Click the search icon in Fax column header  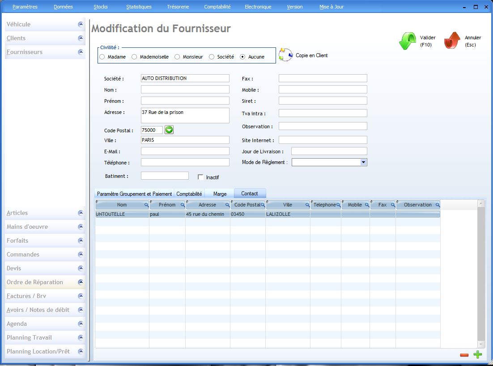393,205
